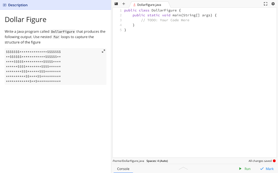Expand the sample output figure
Image resolution: width=278 pixels, height=173 pixels.
pos(103,51)
